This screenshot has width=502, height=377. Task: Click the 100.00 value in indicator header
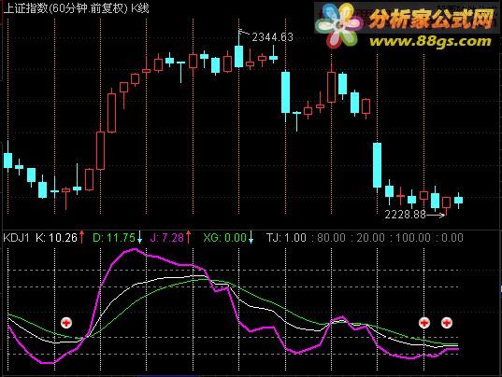(x=413, y=238)
